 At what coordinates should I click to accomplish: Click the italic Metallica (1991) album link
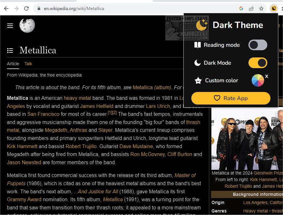coord(113,200)
